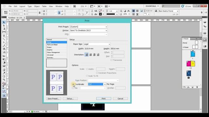
Task: Select the Scissors tool
Action: click(x=4, y=56)
